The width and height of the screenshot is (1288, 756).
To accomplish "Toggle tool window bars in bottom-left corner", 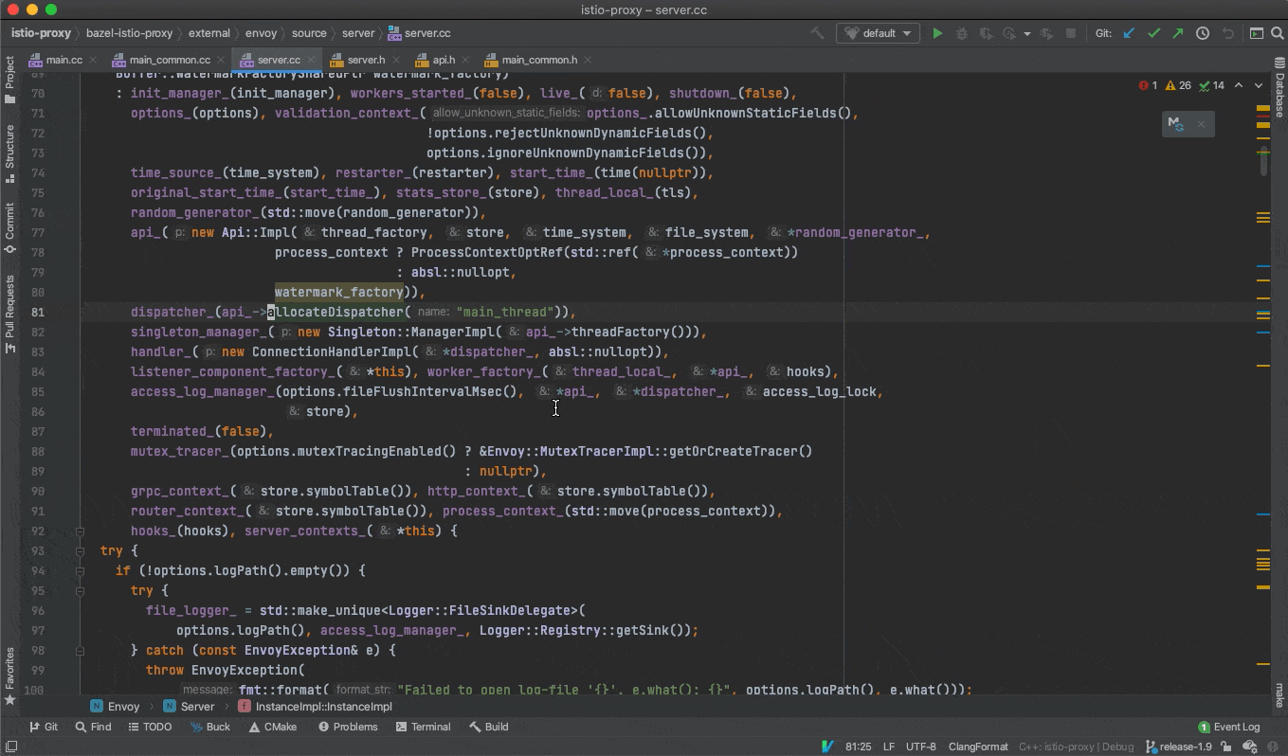I will pos(11,747).
